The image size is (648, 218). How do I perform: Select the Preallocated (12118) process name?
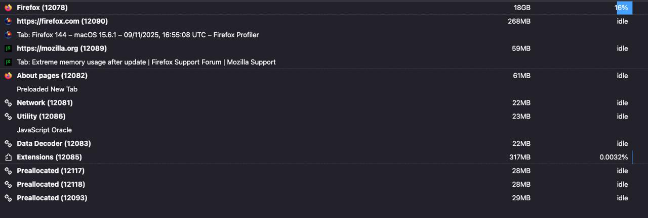click(x=52, y=184)
